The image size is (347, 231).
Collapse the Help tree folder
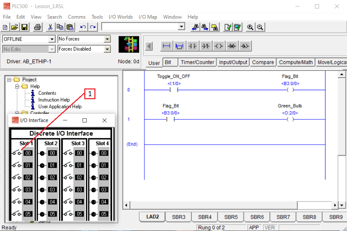tap(17, 86)
